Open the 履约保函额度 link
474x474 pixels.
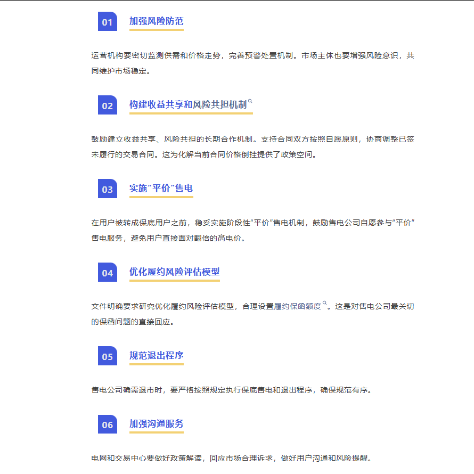click(x=297, y=307)
